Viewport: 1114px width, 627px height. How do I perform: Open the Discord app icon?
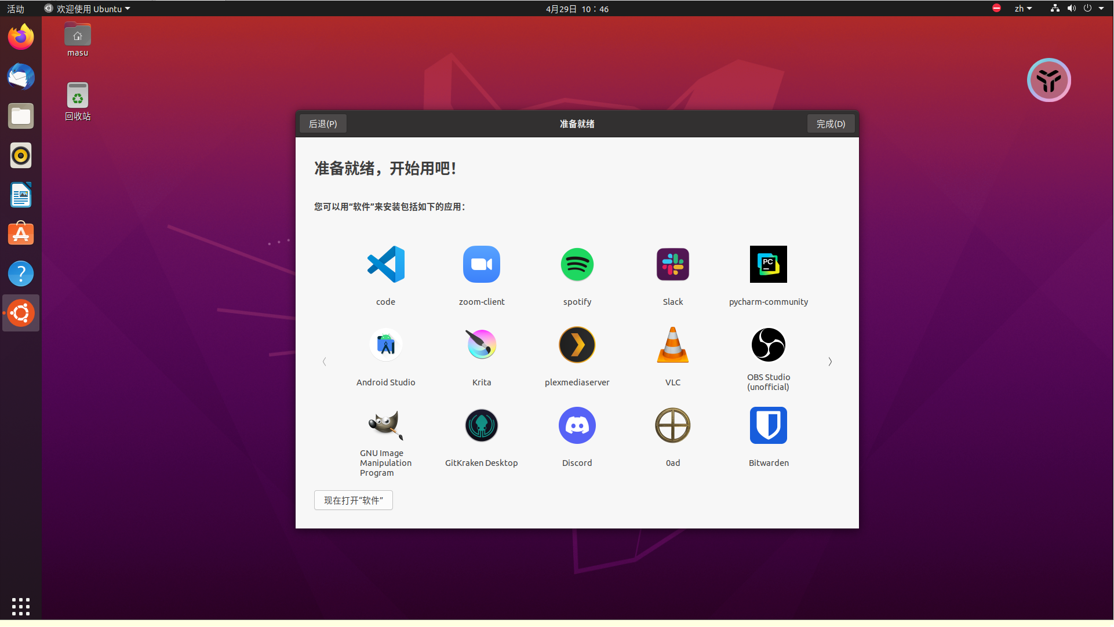577,425
